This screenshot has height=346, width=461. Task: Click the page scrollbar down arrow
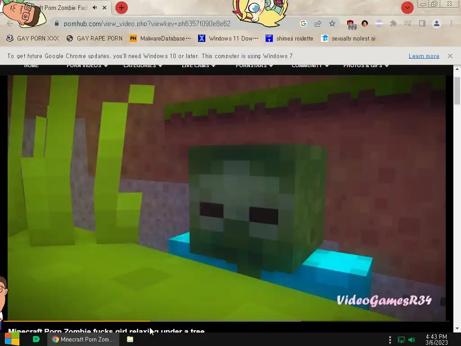pyautogui.click(x=457, y=328)
